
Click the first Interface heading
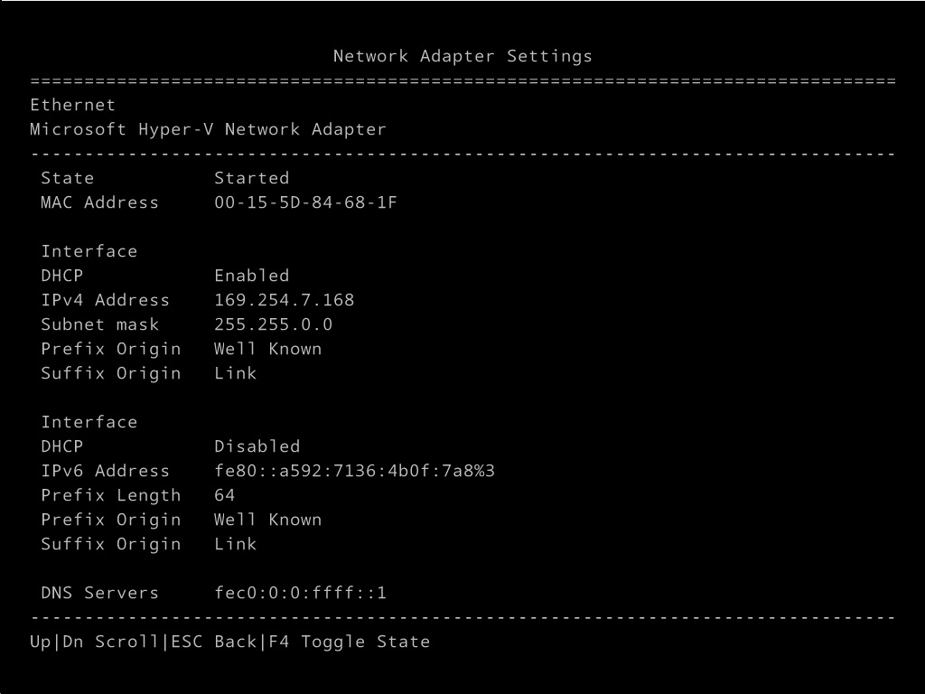pyautogui.click(x=89, y=251)
